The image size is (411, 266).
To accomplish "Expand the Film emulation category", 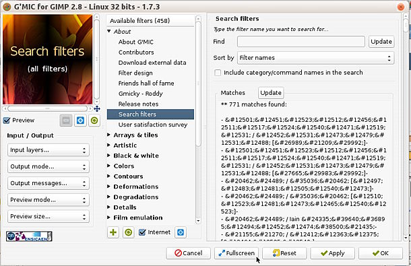I will (108, 218).
